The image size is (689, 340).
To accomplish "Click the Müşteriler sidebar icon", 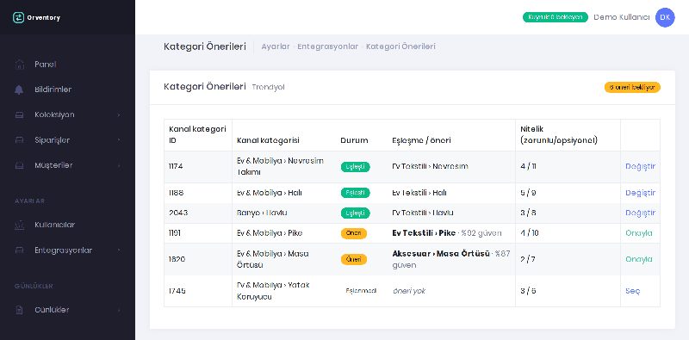I will point(19,165).
